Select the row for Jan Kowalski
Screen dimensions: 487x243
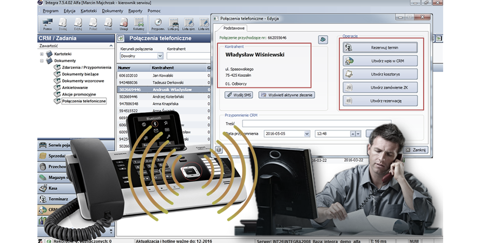pyautogui.click(x=164, y=75)
